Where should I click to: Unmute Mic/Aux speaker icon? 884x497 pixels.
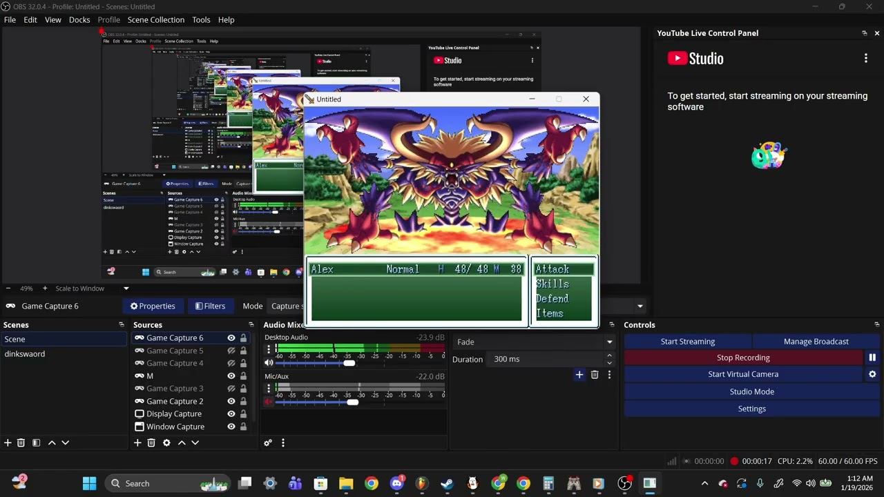[269, 402]
